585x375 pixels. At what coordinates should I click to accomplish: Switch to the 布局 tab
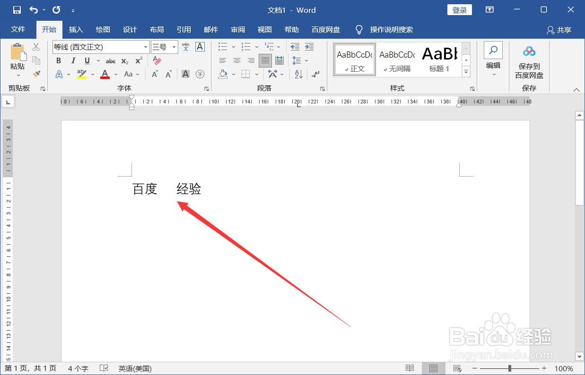click(157, 29)
